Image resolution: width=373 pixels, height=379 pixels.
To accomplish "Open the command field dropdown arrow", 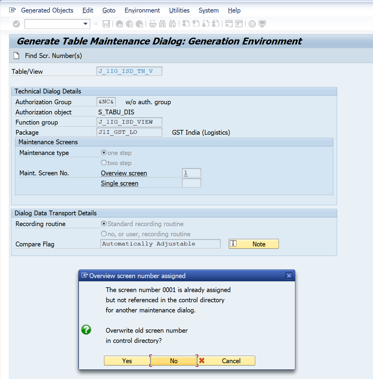I will point(85,24).
